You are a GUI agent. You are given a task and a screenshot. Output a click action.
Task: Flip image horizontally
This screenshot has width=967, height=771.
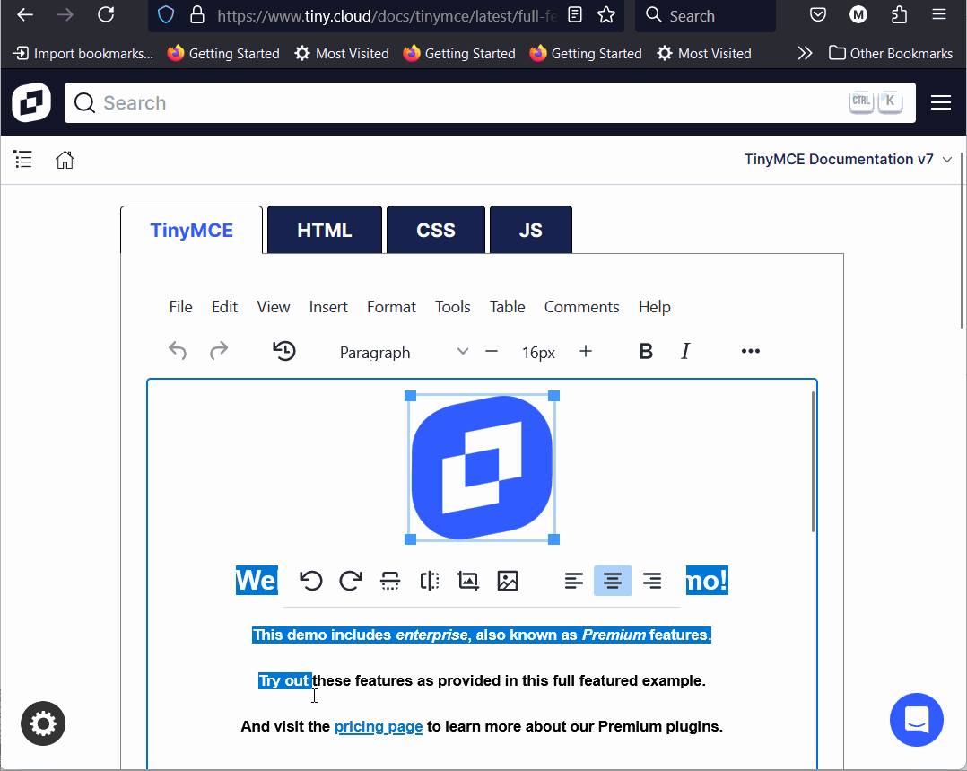tap(430, 581)
